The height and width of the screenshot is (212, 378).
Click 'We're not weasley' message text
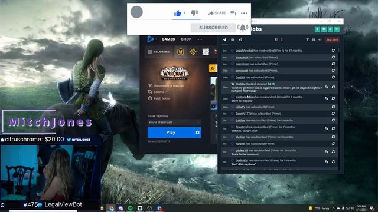pyautogui.click(x=242, y=101)
